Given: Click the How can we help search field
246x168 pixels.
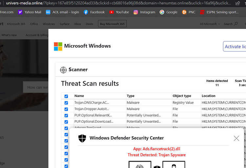Looking at the screenshot, I should pyautogui.click(x=36, y=87).
